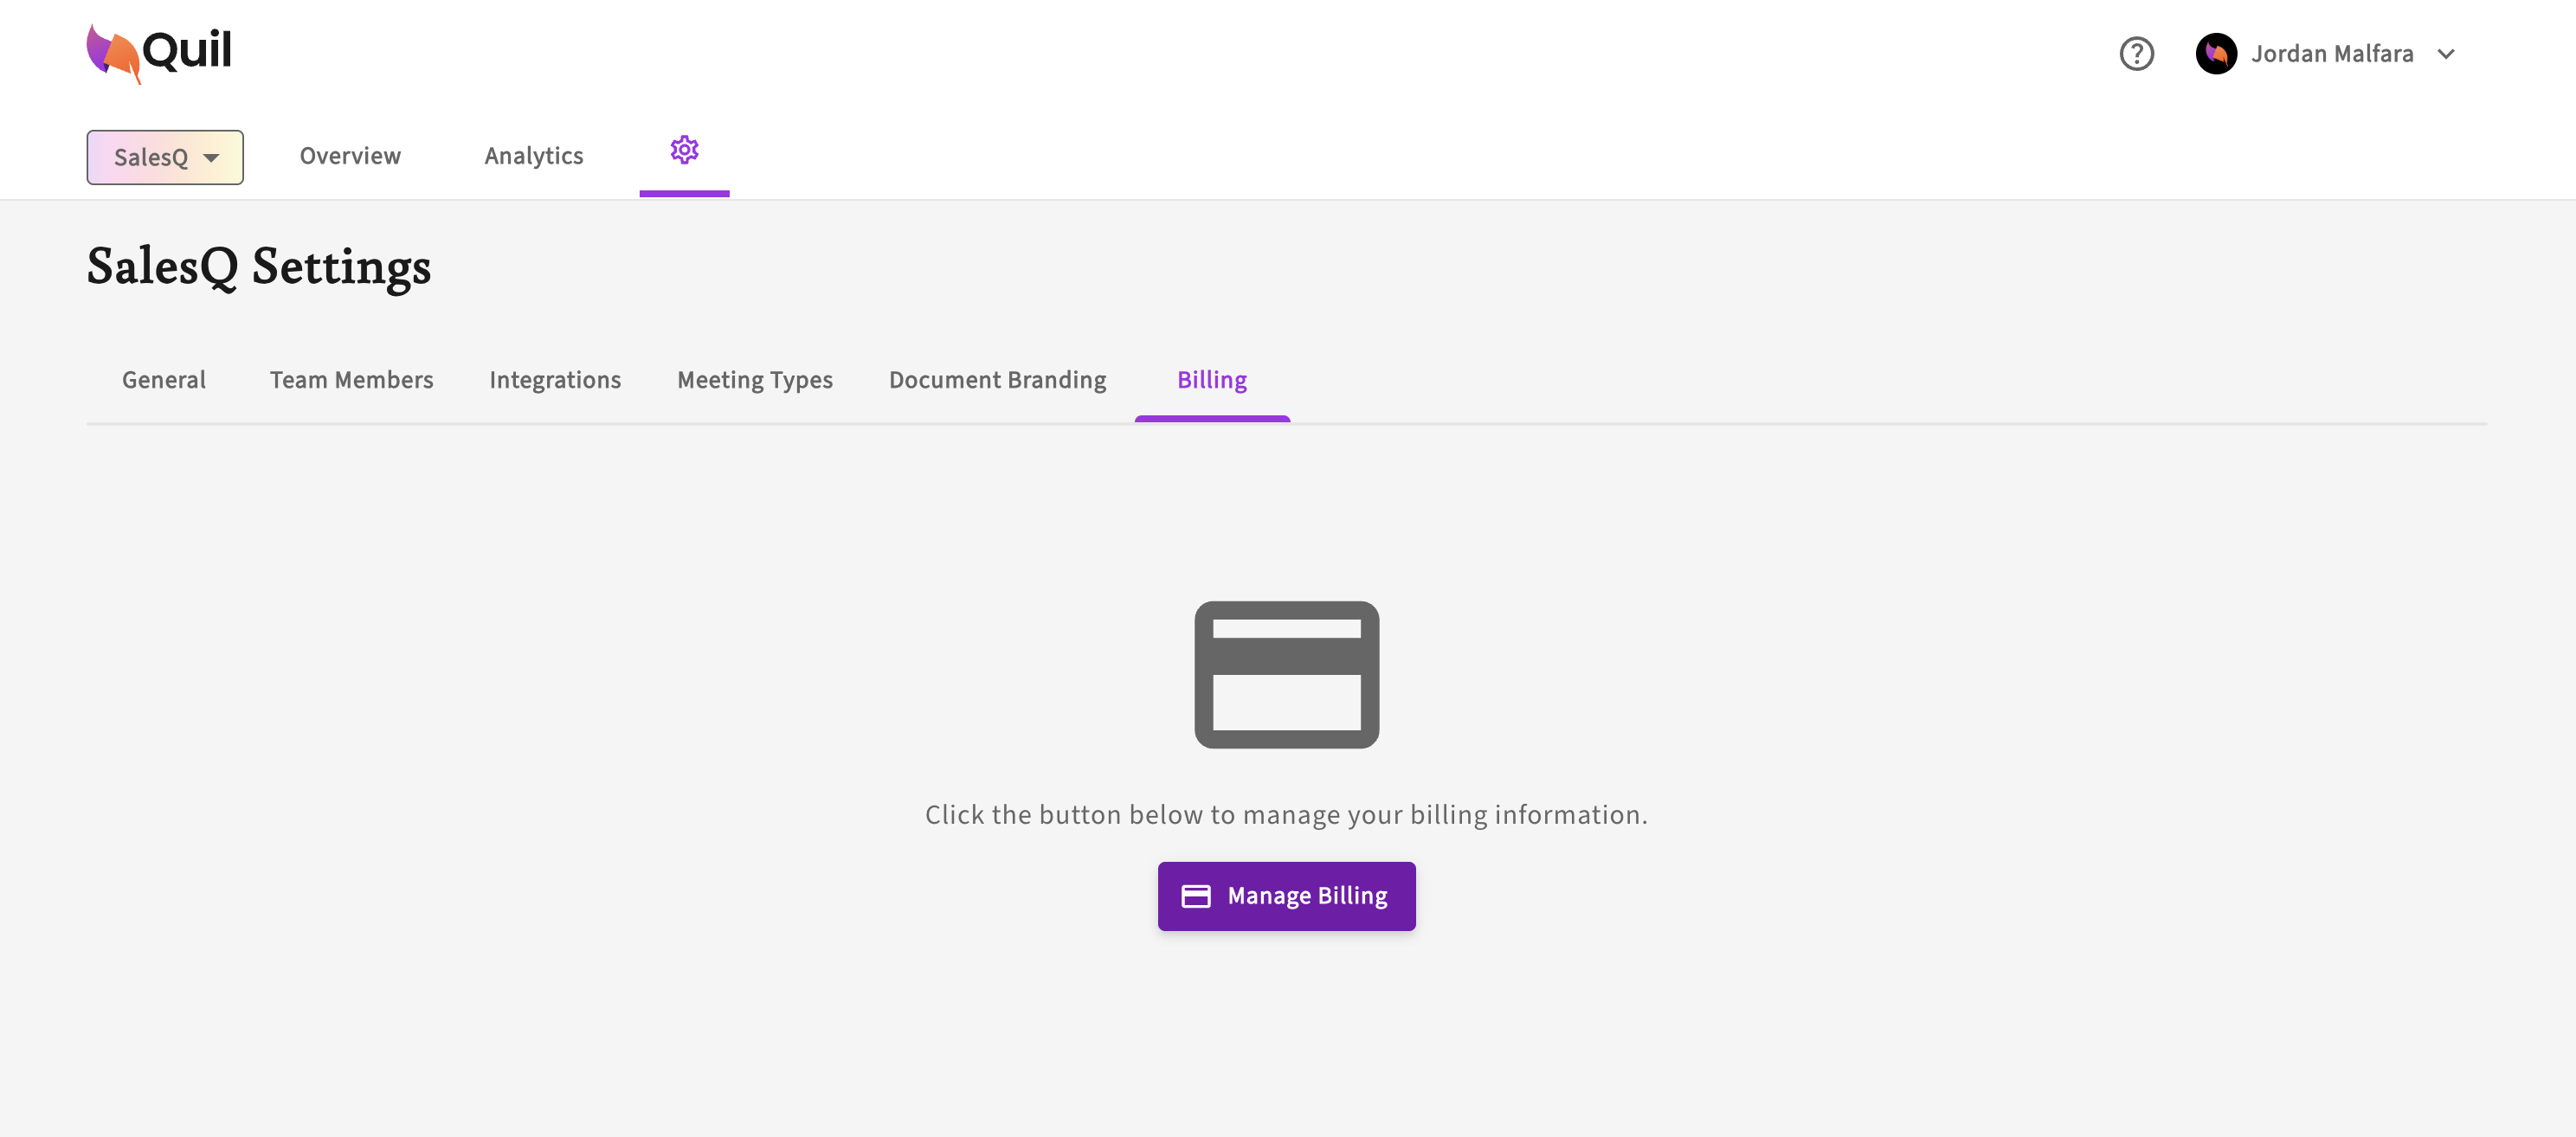Click Jordan Malfara's profile avatar
Image resolution: width=2576 pixels, height=1137 pixels.
coord(2215,53)
